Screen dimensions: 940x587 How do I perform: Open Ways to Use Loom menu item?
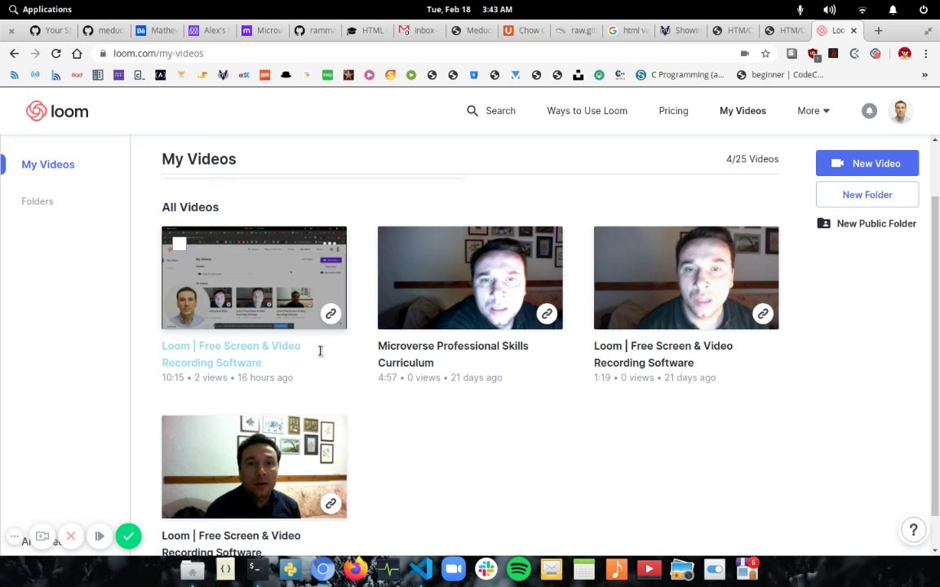pos(587,111)
